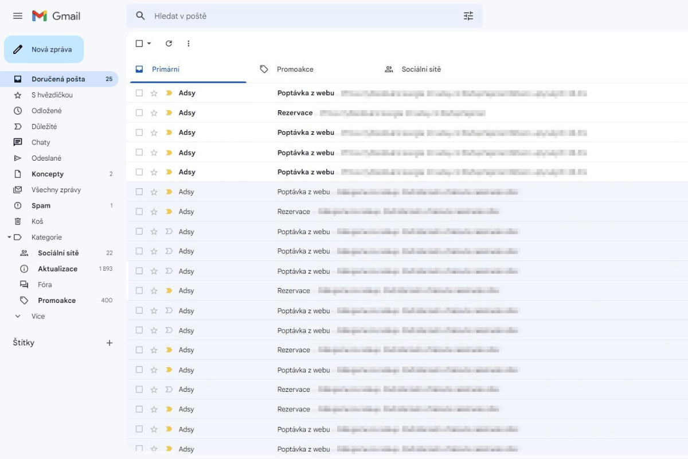This screenshot has width=688, height=459.
Task: Open the select dropdown arrow beside select-all
Action: (x=149, y=44)
